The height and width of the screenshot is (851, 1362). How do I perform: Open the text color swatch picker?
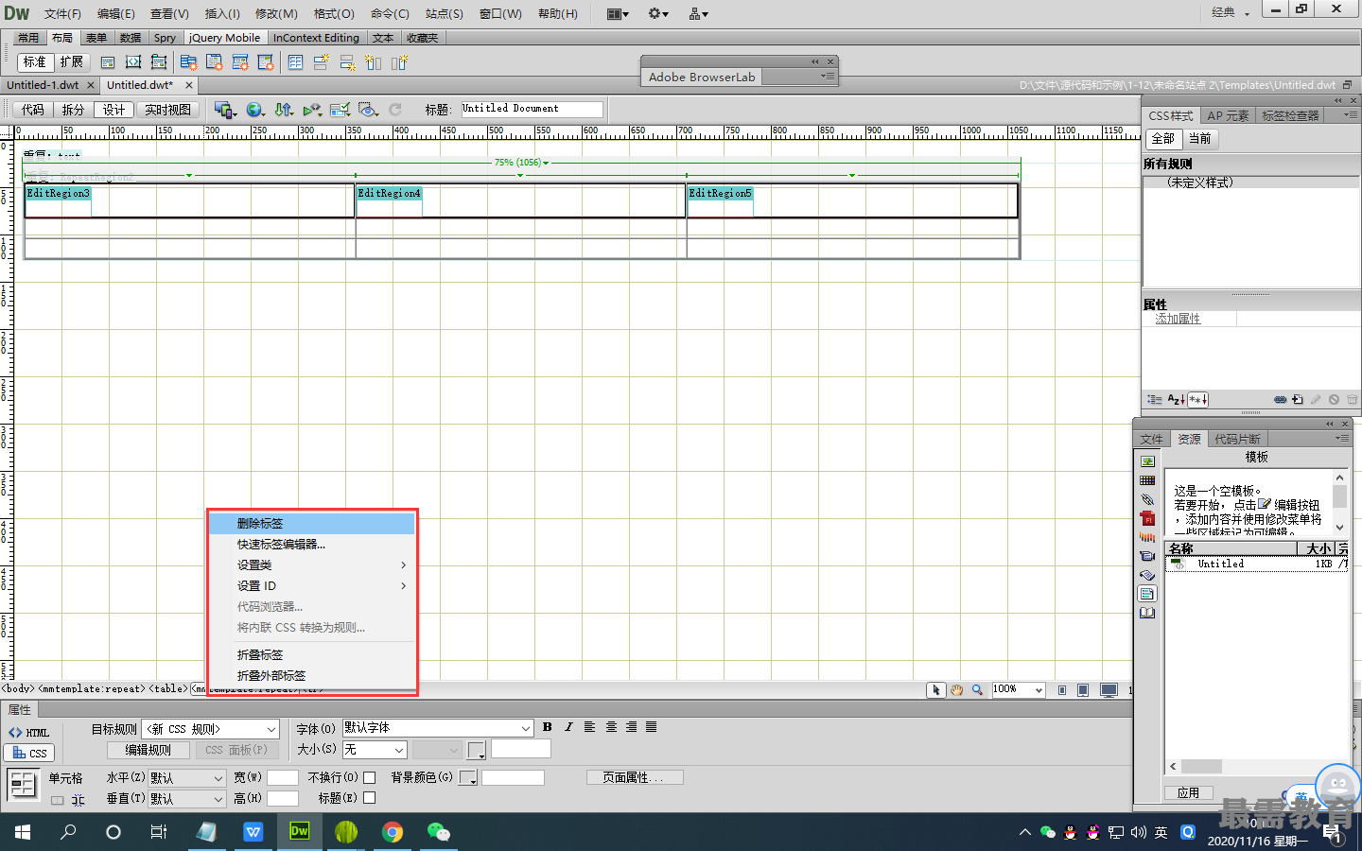[x=477, y=750]
